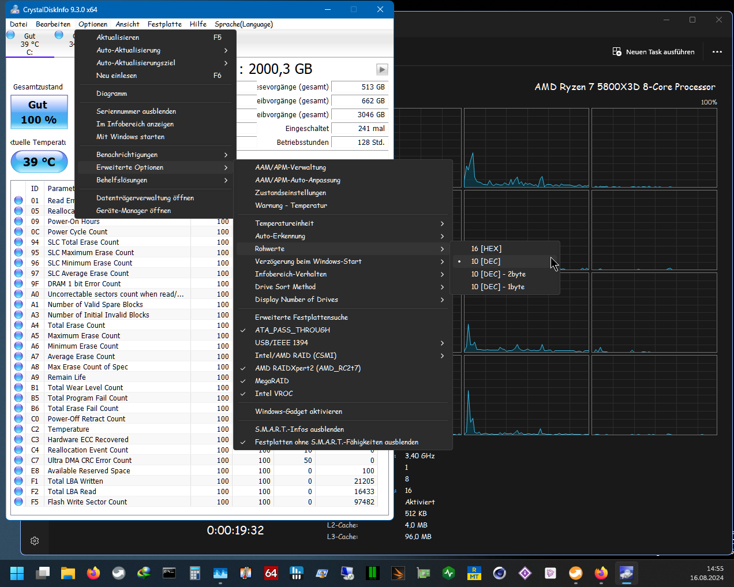Image resolution: width=734 pixels, height=587 pixels.
Task: Choose Datenträgerverwaltung öffnen
Action: click(155, 198)
